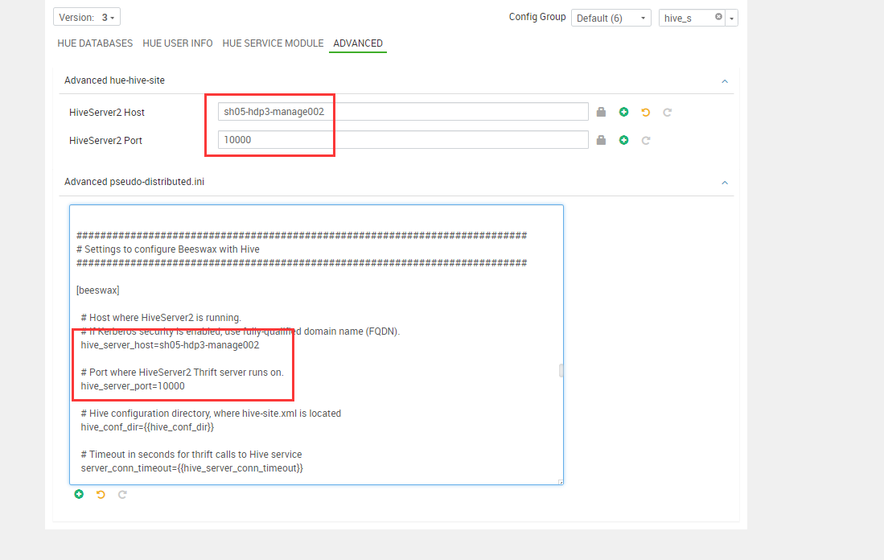Click the 'Host where HiveServer2 is running' comment
The height and width of the screenshot is (560, 884).
161,318
